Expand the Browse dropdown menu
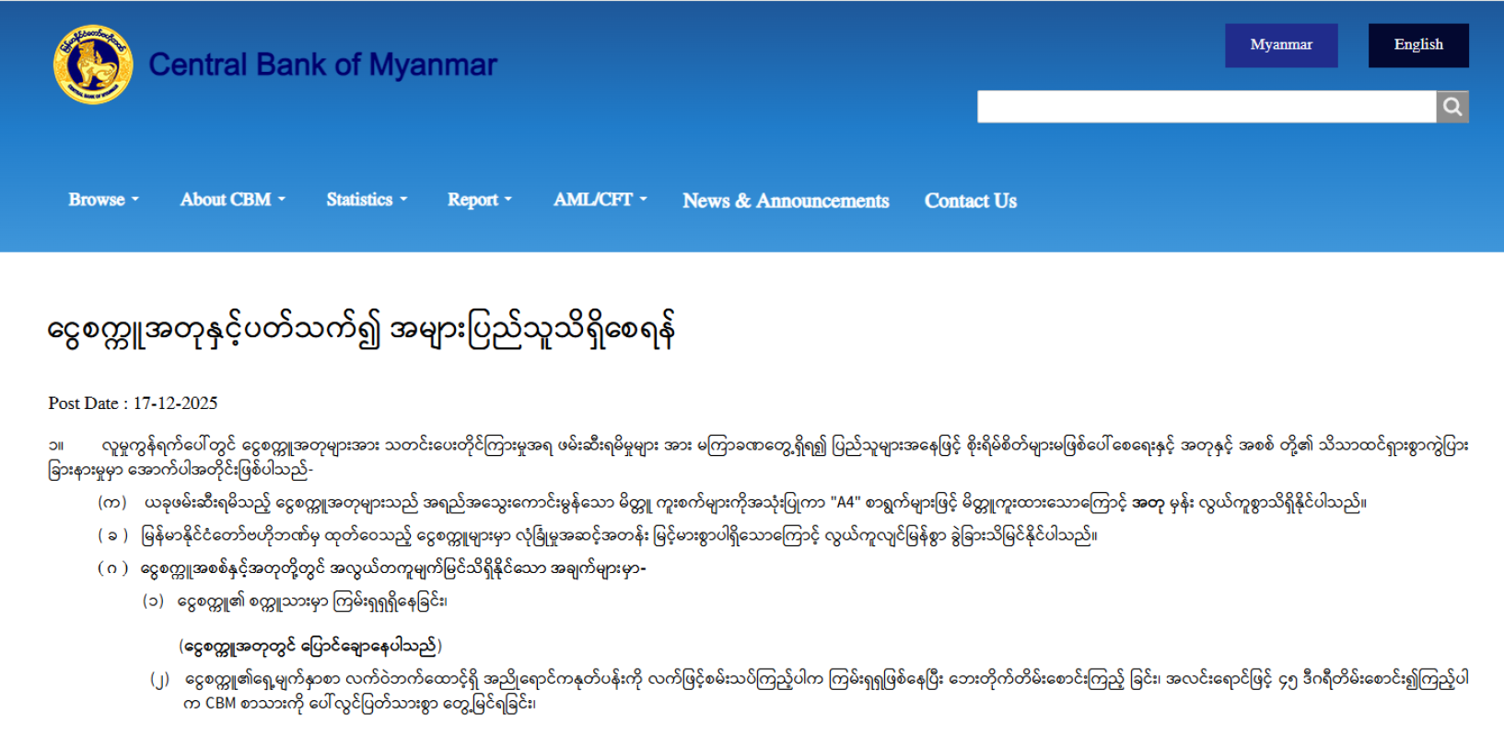The width and height of the screenshot is (1504, 737). (x=103, y=200)
